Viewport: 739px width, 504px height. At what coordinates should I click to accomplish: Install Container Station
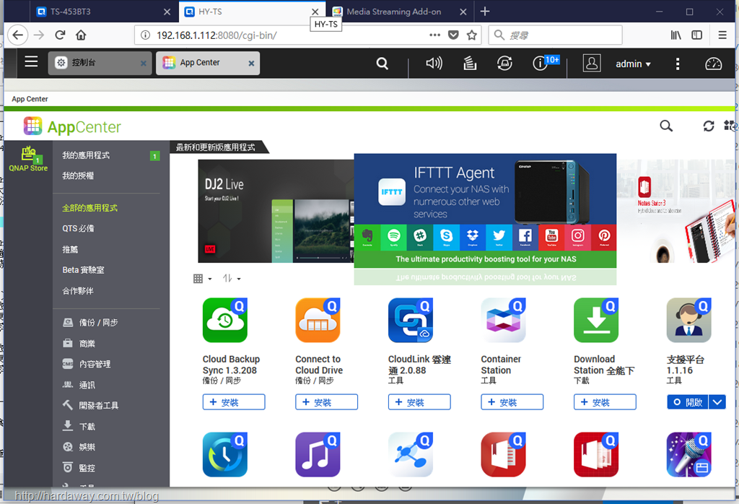(x=512, y=402)
